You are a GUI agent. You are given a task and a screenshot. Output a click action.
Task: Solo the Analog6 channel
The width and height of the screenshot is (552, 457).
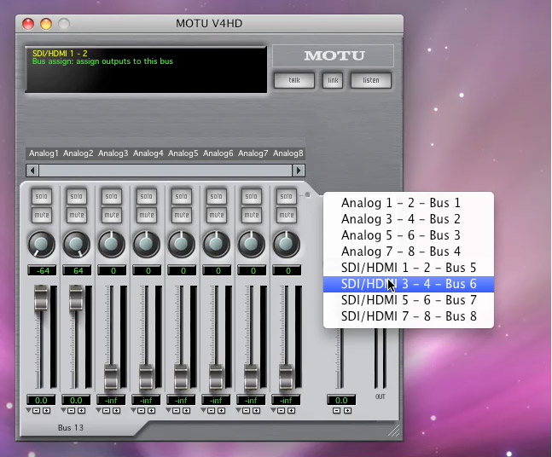[216, 196]
